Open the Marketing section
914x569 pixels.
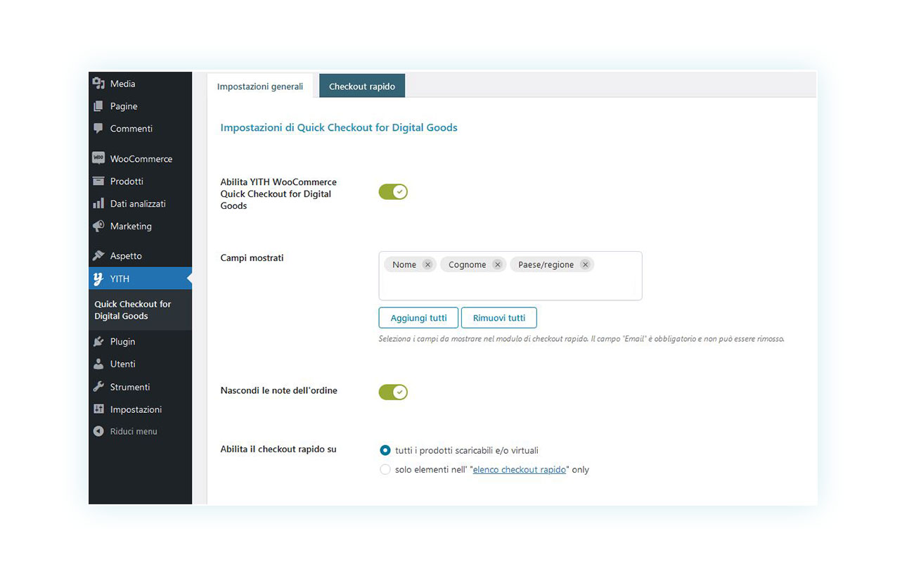(x=131, y=226)
